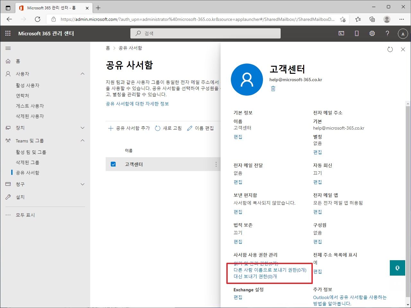Click 홈 breadcrumb link
411x308 pixels.
pyautogui.click(x=108, y=48)
